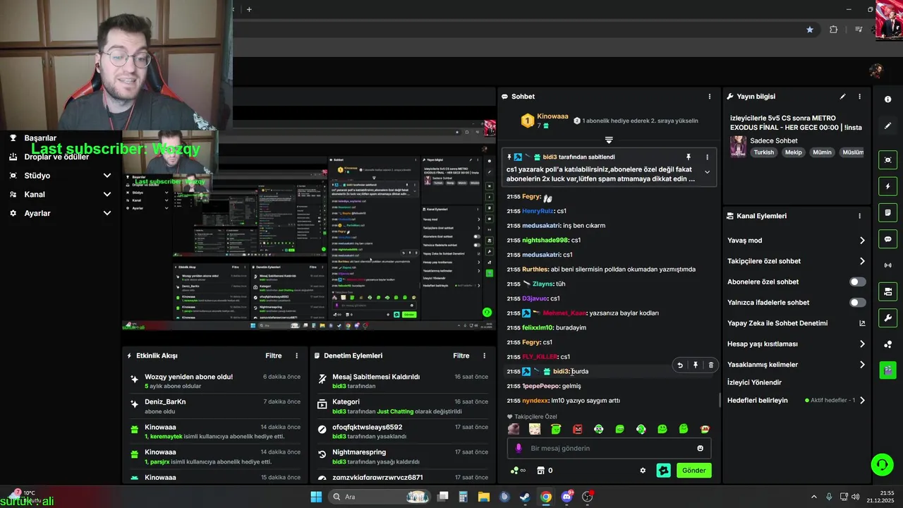Open Yayın bilgisi three-dot menu
Screen dimensions: 903x508
(x=859, y=97)
